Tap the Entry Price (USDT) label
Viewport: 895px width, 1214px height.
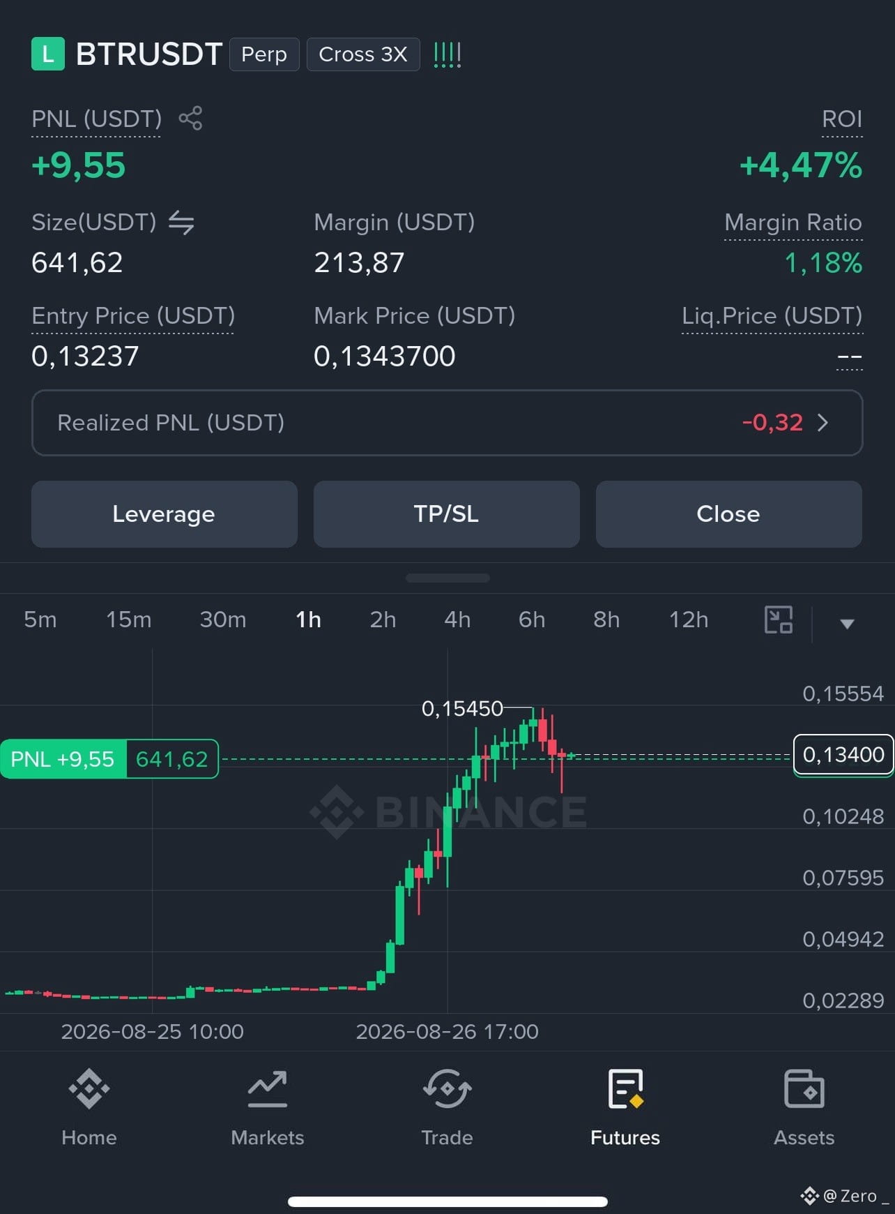(133, 316)
